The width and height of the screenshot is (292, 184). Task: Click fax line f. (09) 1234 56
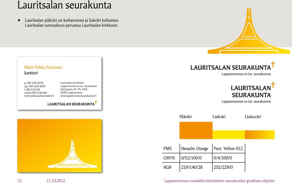click(32, 89)
